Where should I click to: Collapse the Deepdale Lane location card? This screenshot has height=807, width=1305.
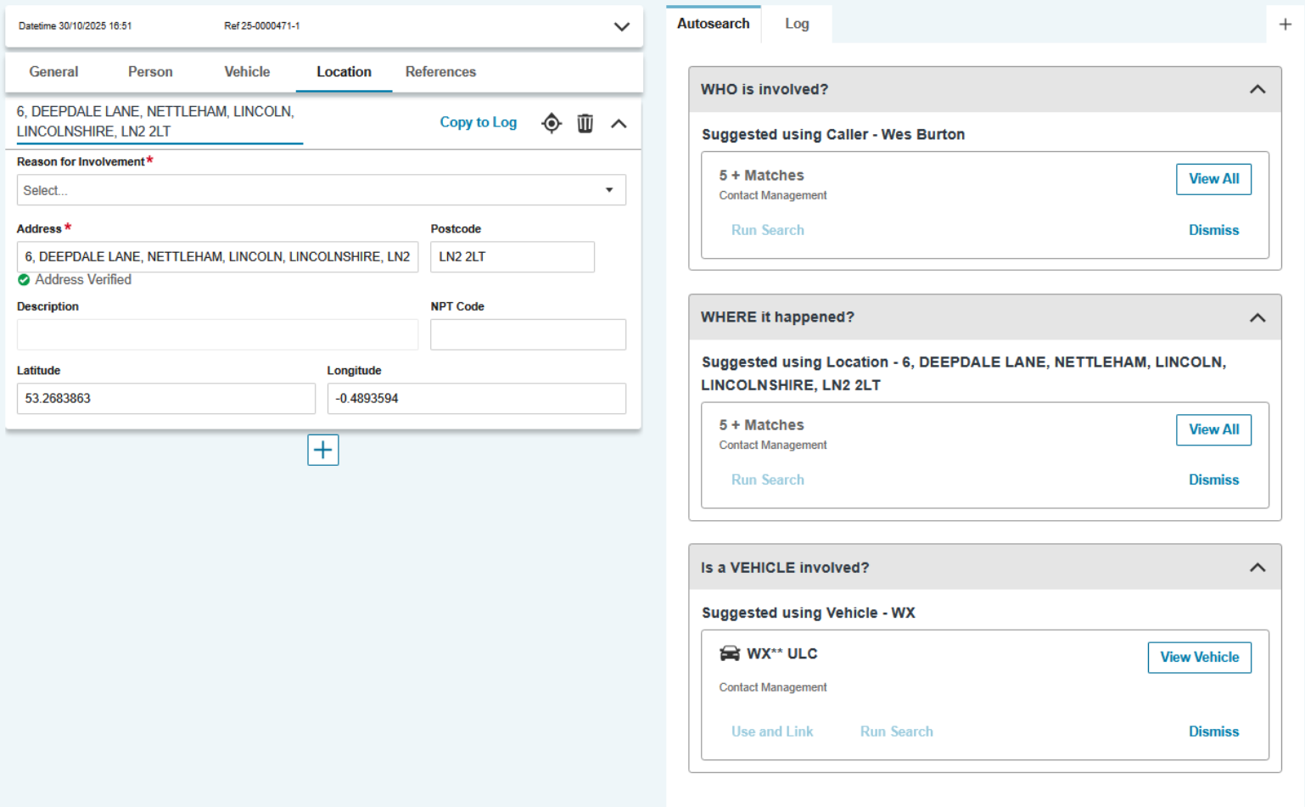pos(619,123)
